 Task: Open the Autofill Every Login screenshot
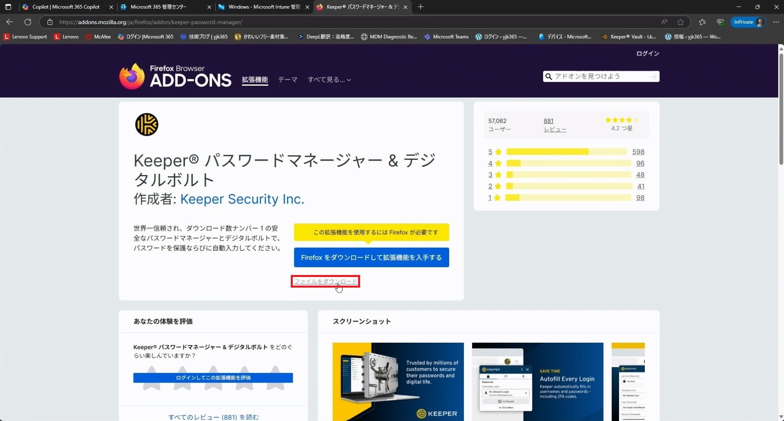(x=537, y=381)
